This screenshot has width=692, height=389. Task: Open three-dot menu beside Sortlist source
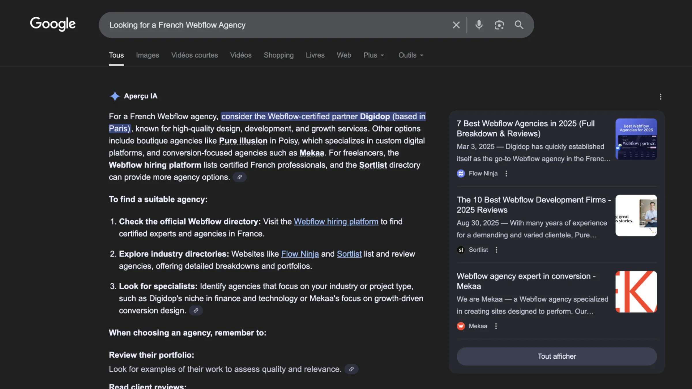(x=497, y=250)
